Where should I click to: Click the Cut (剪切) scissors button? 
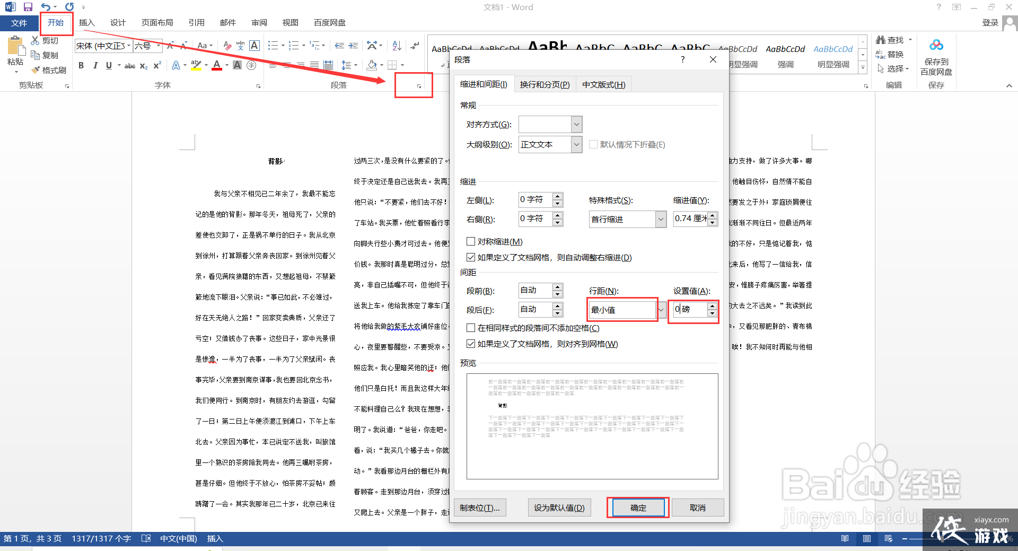(x=45, y=40)
